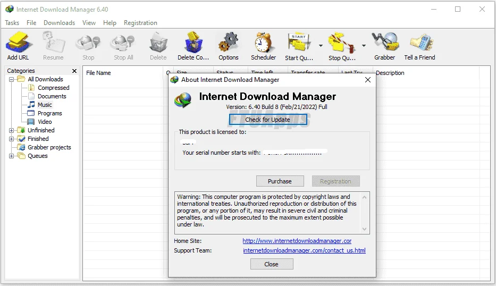Screen dimensions: 496x286
Task: Collapse the All Downloads tree node
Action: tap(11, 79)
